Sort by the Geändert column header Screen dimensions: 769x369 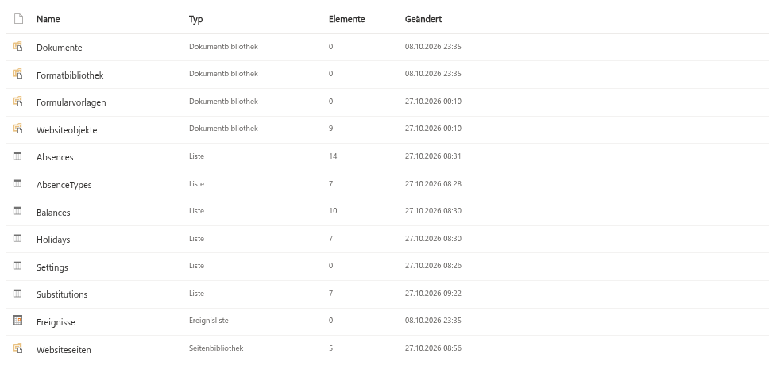coord(423,19)
